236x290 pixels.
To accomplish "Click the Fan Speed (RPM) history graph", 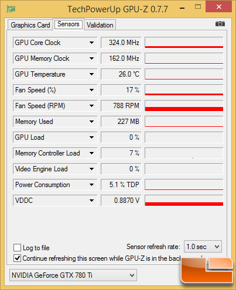I will pos(184,106).
